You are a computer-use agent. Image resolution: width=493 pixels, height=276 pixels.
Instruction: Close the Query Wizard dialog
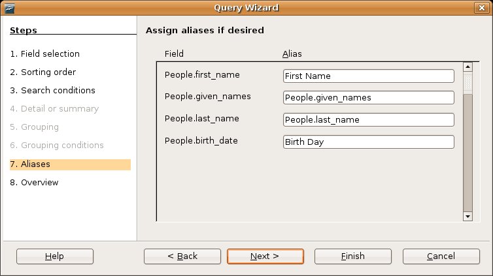(x=481, y=8)
